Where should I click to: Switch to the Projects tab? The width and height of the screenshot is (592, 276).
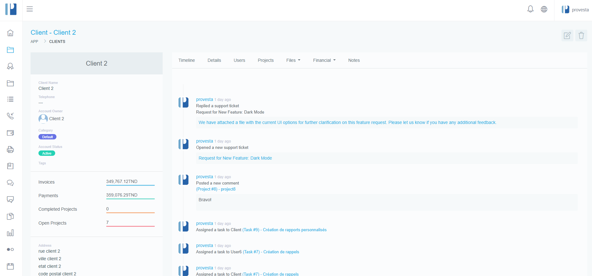click(265, 60)
